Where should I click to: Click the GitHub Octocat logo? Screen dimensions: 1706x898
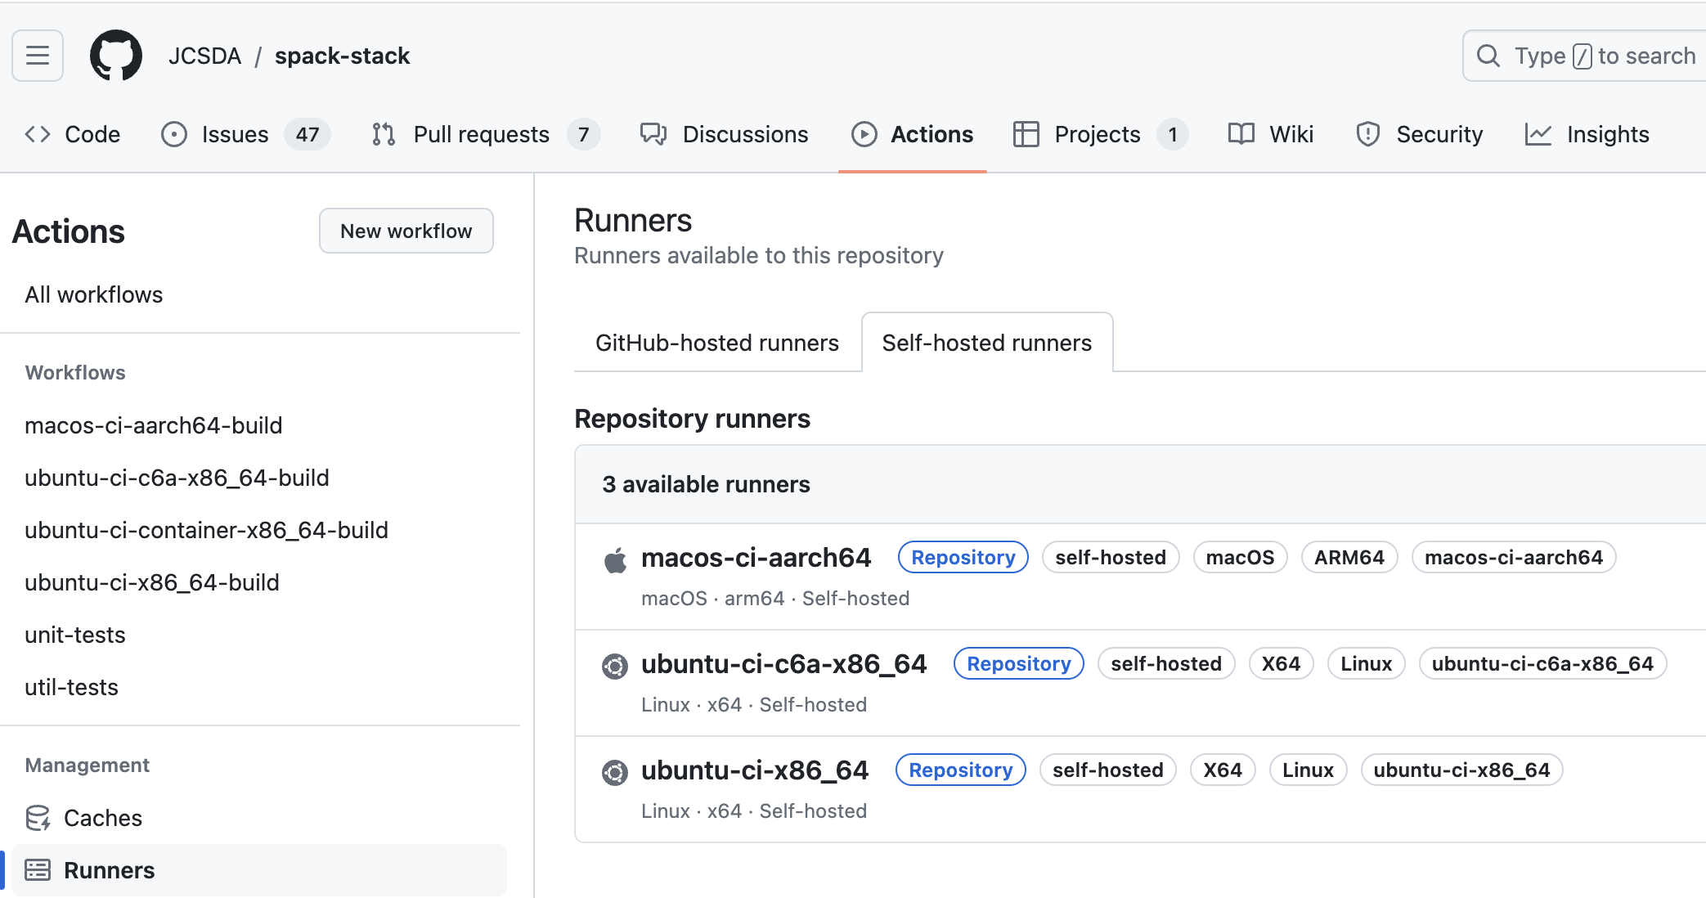coord(115,56)
